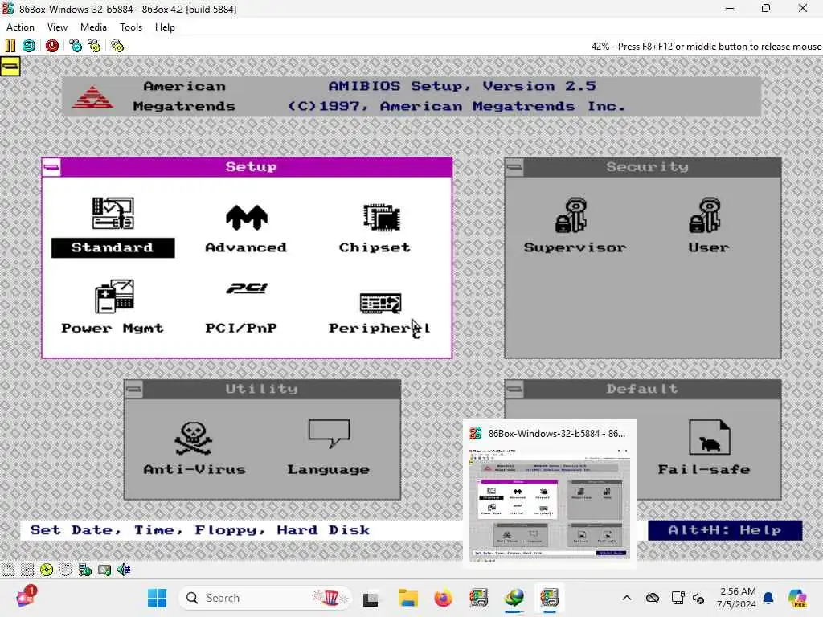The width and height of the screenshot is (823, 617).
Task: Open File Explorer from the taskbar
Action: tap(407, 598)
